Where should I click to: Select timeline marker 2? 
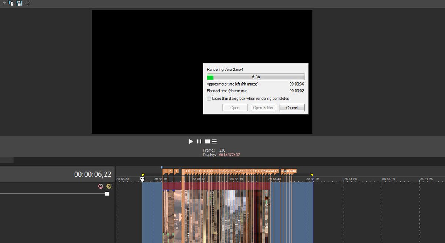(170, 171)
